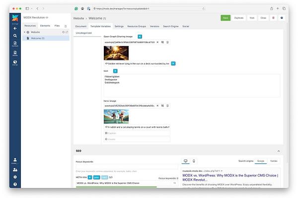The image size is (298, 198).
Task: Click the rabbit and cat tennis thumbnail
Action: [x=116, y=116]
